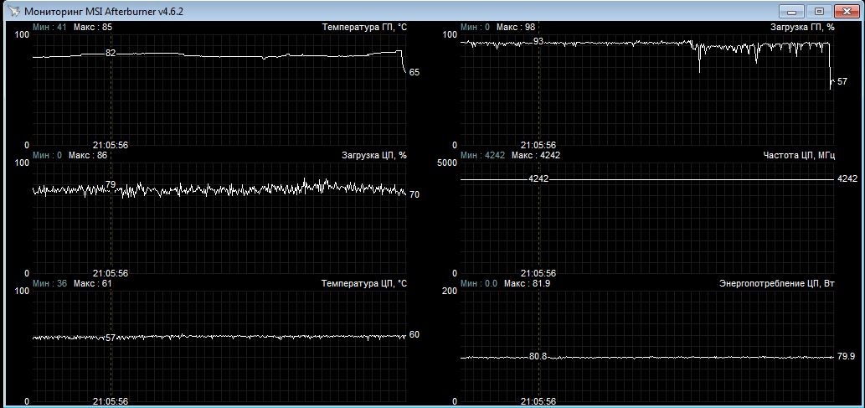Click current value 60 on CPU temperature graph

point(414,334)
